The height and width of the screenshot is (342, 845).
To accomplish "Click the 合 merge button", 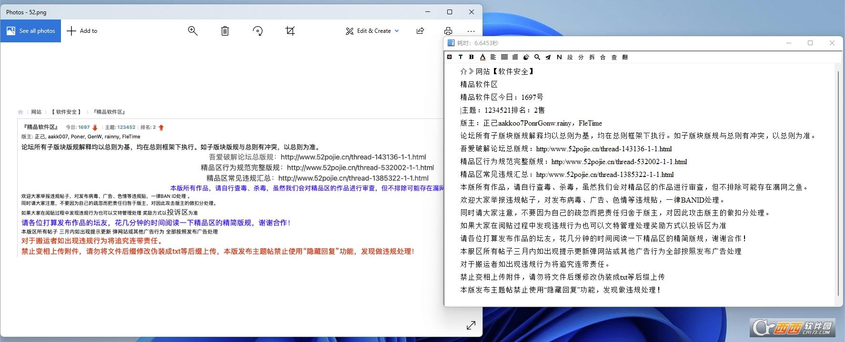I will tap(603, 57).
